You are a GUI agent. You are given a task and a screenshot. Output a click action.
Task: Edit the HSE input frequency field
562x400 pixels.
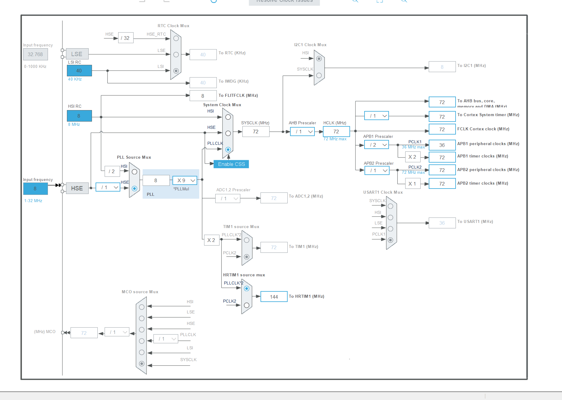35,189
